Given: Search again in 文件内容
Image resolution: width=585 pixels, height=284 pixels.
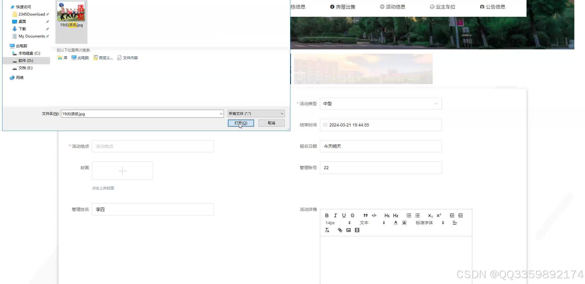Looking at the screenshot, I should (x=128, y=58).
